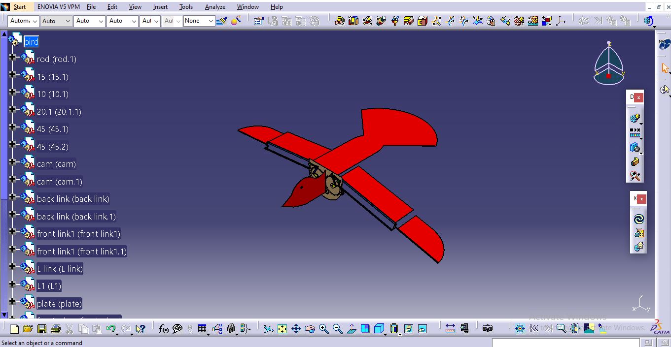
Task: Open the Window menu
Action: click(x=247, y=7)
